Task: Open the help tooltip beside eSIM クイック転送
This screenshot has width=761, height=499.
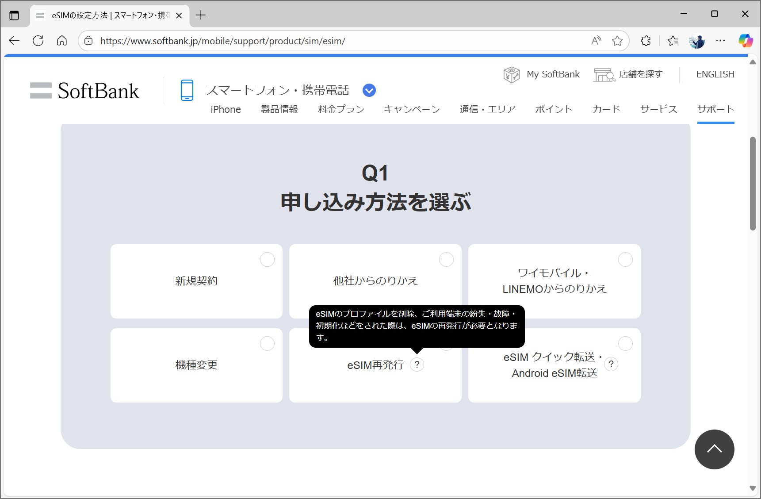Action: pos(611,364)
